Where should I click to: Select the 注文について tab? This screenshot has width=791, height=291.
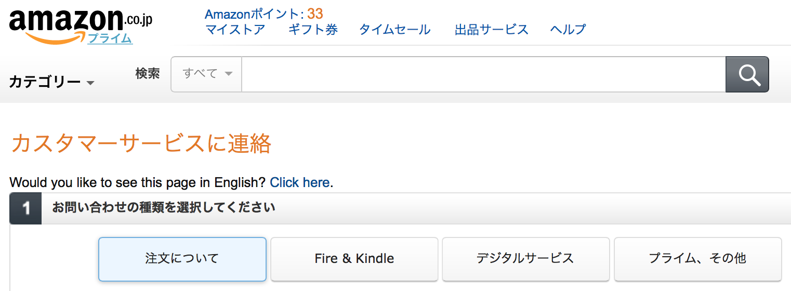coord(182,259)
